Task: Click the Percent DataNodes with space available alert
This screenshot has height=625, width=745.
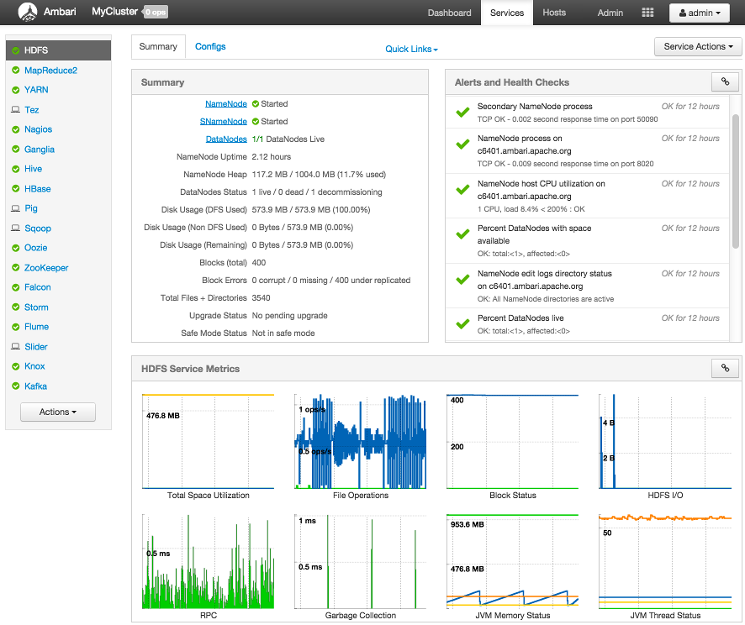Action: coord(587,240)
